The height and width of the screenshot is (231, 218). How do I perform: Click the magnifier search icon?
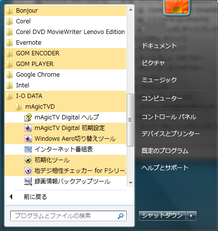tap(120, 216)
